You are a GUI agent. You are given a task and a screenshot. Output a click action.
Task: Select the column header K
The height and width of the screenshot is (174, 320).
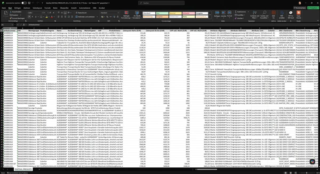pyautogui.click(x=157, y=28)
